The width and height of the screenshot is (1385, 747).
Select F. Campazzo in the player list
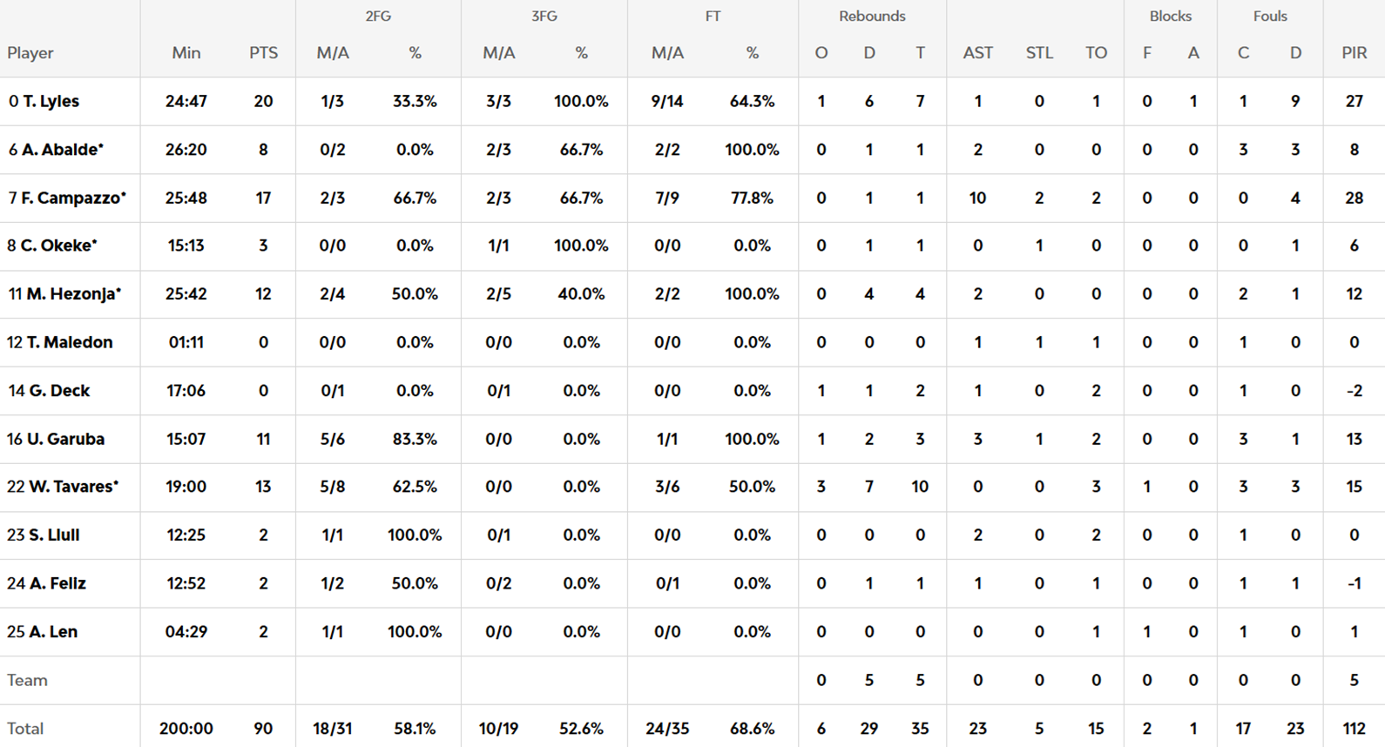pos(73,198)
